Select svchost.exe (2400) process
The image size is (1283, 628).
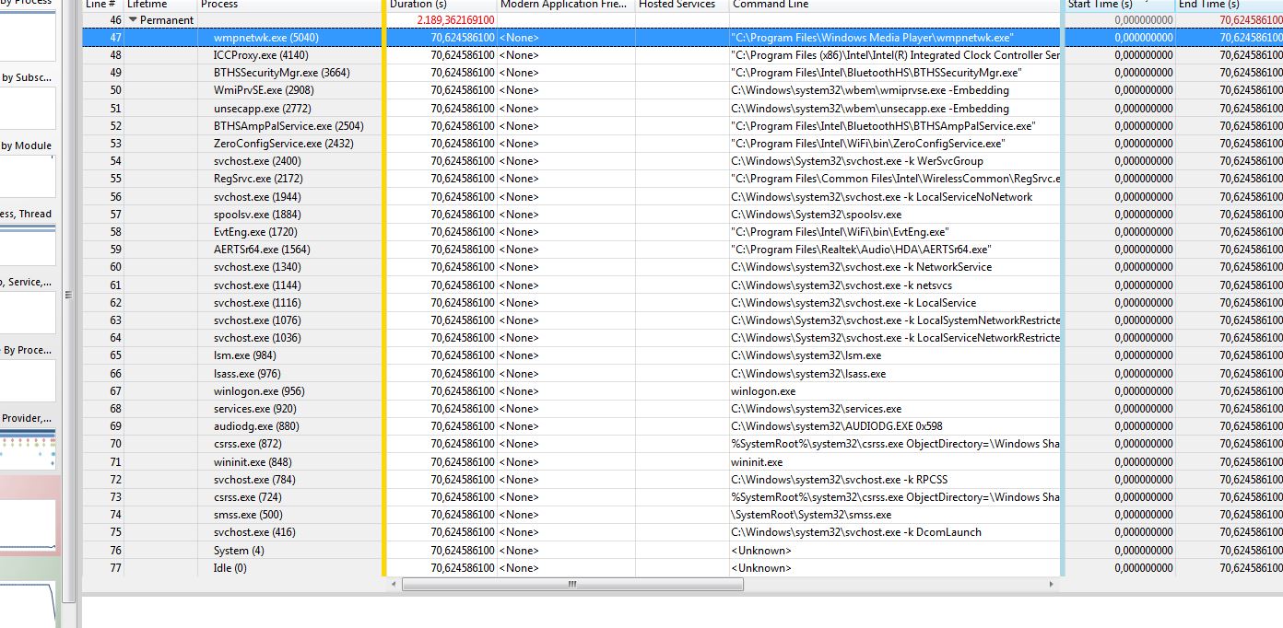click(x=257, y=161)
